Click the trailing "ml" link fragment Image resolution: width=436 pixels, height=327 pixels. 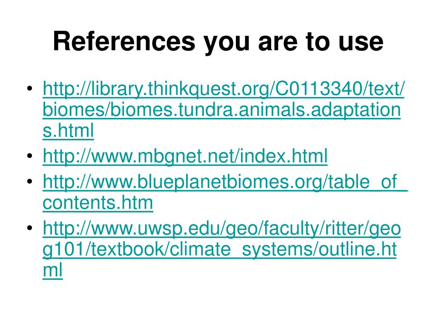[52, 270]
